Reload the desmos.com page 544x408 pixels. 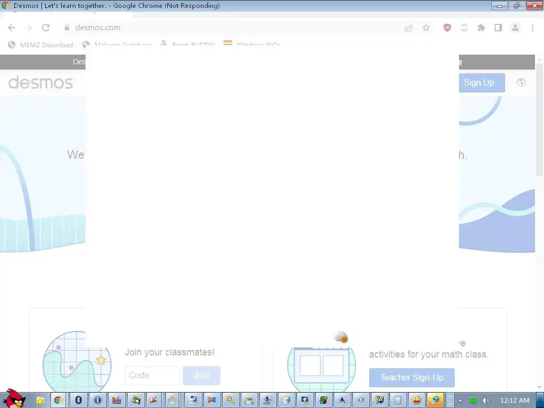point(46,28)
